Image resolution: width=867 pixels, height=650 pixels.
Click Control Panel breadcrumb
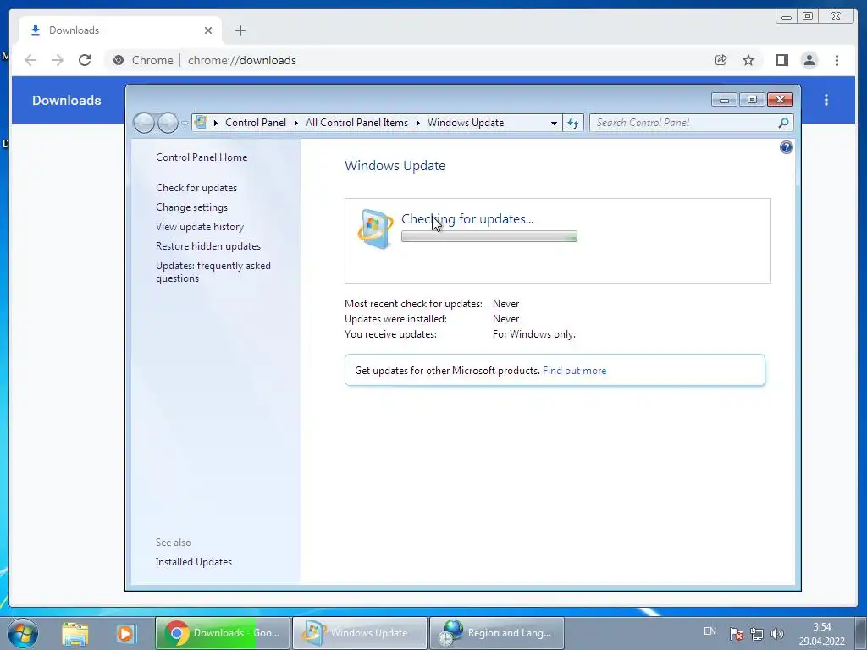(256, 123)
